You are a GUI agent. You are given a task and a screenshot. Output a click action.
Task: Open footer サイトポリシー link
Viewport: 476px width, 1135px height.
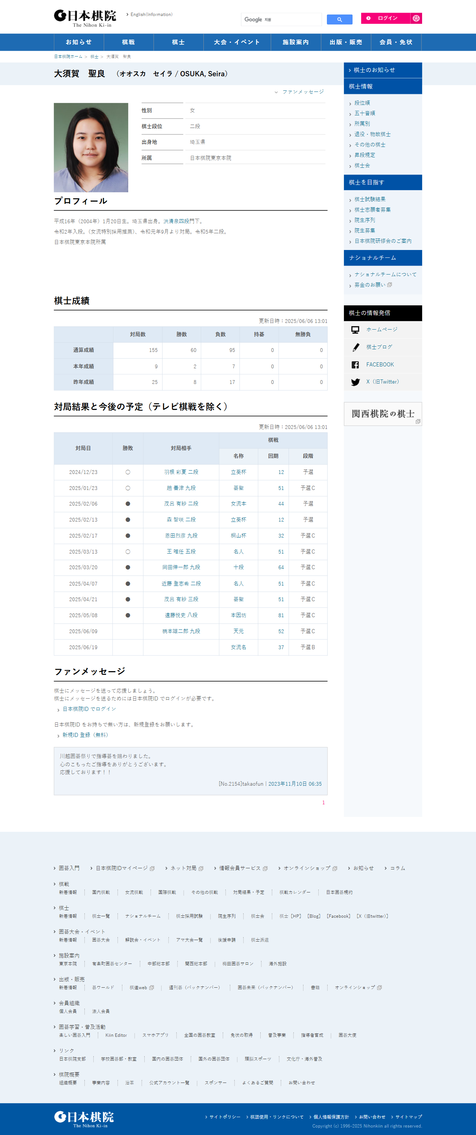225,1117
